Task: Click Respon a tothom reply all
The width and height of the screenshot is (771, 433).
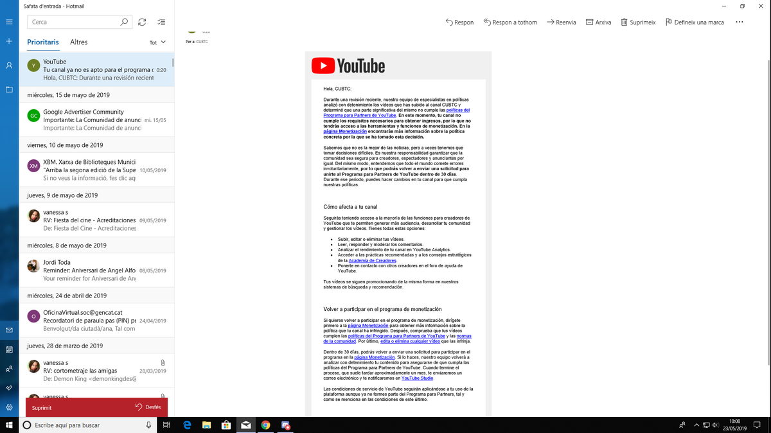Action: coord(510,22)
